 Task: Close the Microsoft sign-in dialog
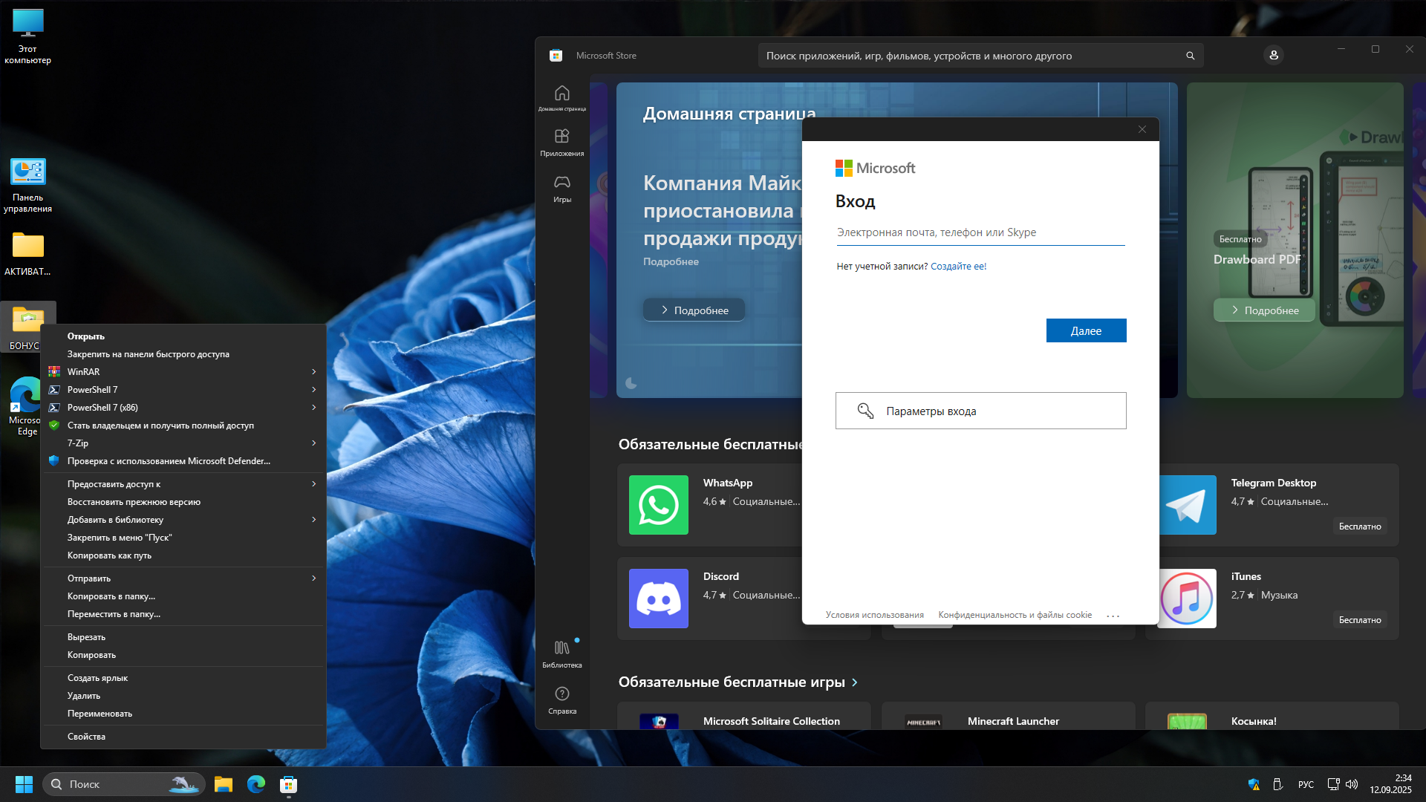tap(1142, 129)
